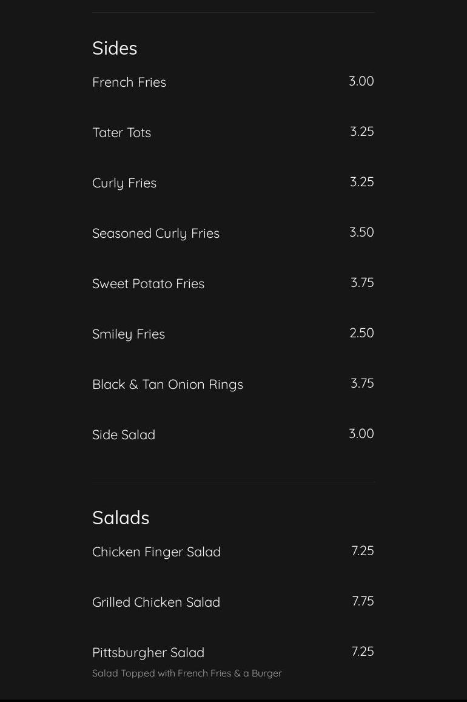Select the French Fries menu item
This screenshot has height=702, width=467.
tap(129, 83)
